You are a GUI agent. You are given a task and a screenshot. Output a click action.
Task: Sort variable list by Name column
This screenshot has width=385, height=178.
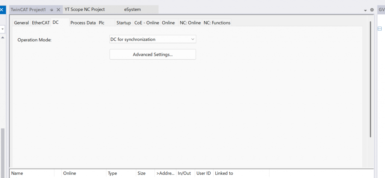[17, 173]
